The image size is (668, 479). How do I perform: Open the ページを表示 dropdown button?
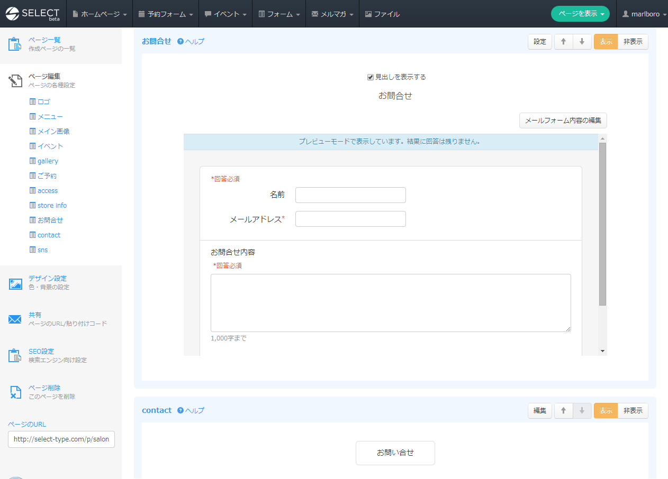pos(580,14)
